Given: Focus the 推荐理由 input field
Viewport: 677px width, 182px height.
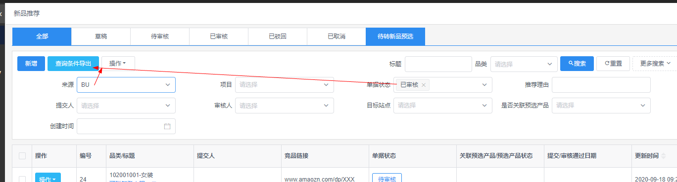Looking at the screenshot, I should point(601,85).
